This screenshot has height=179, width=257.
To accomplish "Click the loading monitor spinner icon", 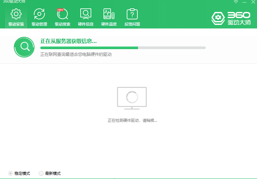I will pos(132,98).
